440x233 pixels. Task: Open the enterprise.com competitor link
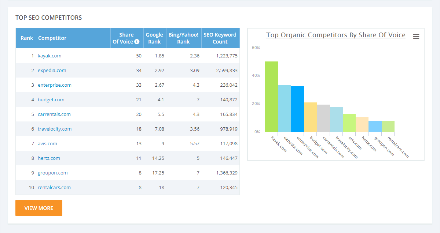point(54,85)
